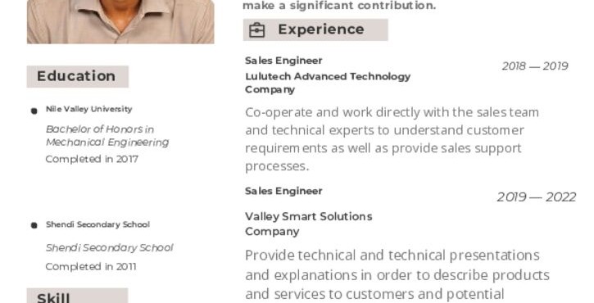Click the Sales Engineer title dated 2019 — 2022
Image resolution: width=594 pixels, height=303 pixels.
[283, 191]
